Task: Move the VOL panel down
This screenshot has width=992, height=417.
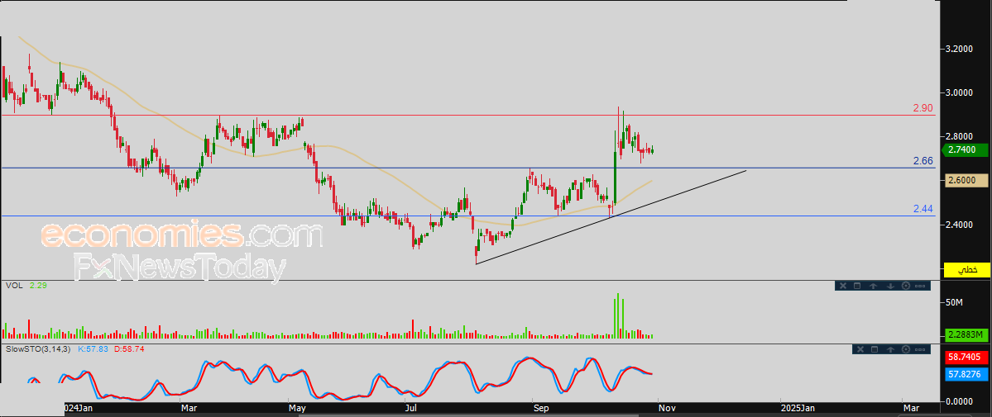Action: click(890, 287)
